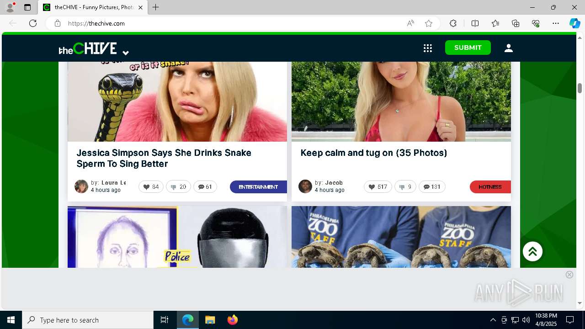The image size is (585, 329).
Task: Open Edge Favorites list
Action: click(x=495, y=23)
